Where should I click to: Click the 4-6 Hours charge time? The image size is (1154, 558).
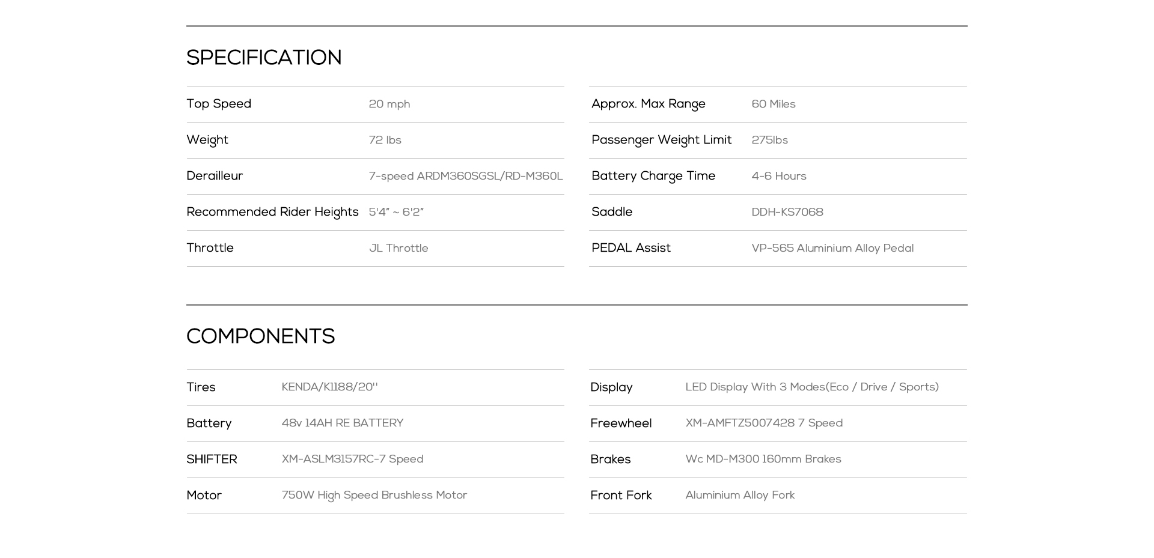[x=779, y=177]
